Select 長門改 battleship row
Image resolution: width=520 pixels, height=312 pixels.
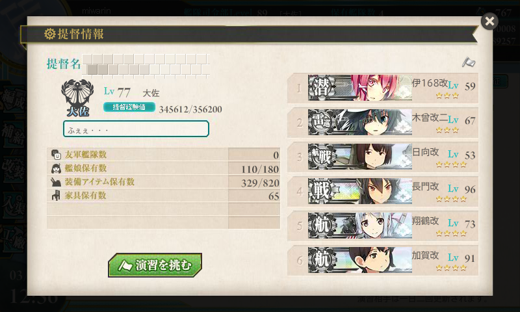pyautogui.click(x=383, y=191)
